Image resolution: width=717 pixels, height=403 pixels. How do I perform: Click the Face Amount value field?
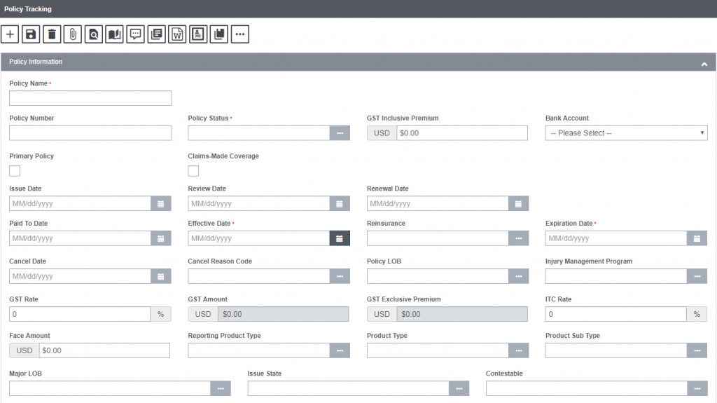click(104, 351)
